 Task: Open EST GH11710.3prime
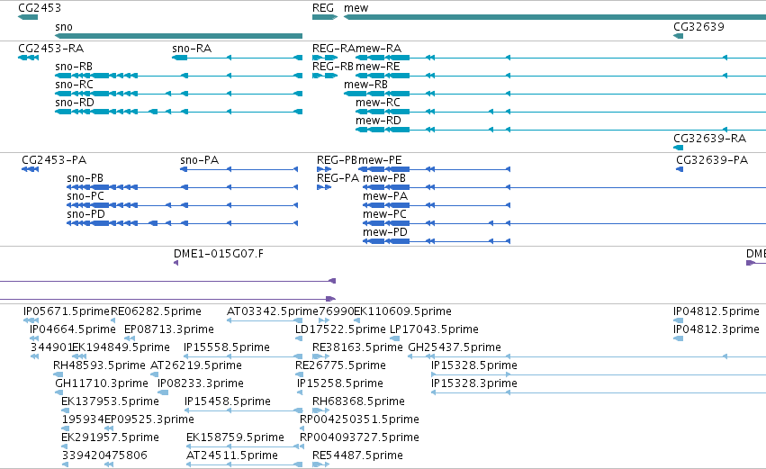[x=102, y=384]
